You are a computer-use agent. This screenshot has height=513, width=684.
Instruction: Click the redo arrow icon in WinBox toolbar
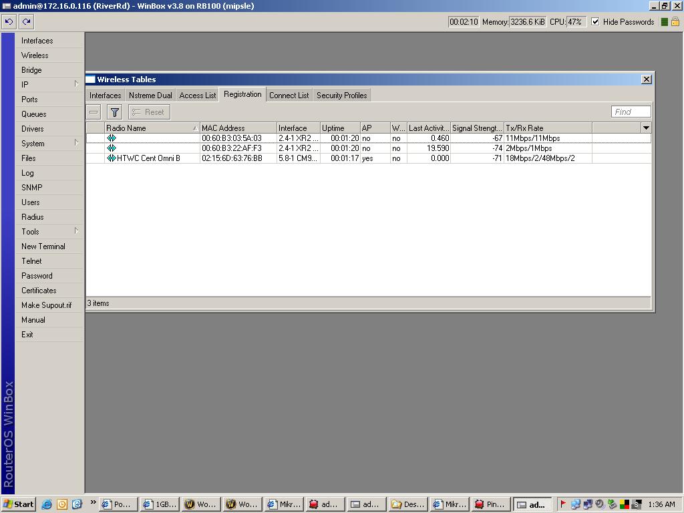pyautogui.click(x=26, y=21)
